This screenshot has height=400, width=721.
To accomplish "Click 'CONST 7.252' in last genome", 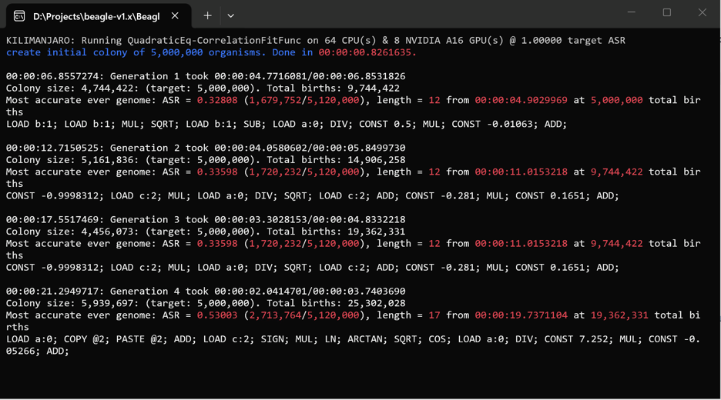I will point(575,339).
